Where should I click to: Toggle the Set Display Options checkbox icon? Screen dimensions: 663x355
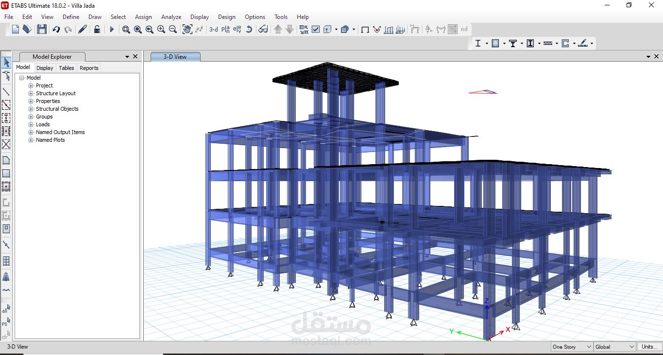point(316,30)
